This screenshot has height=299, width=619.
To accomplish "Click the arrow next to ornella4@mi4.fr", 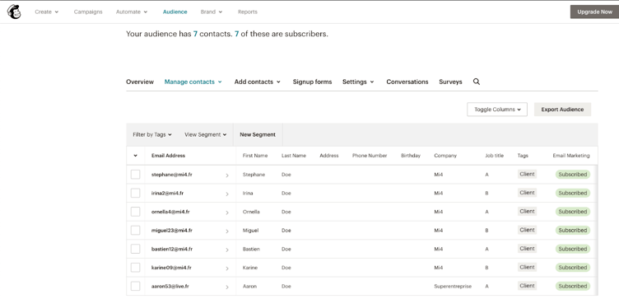I will click(227, 213).
